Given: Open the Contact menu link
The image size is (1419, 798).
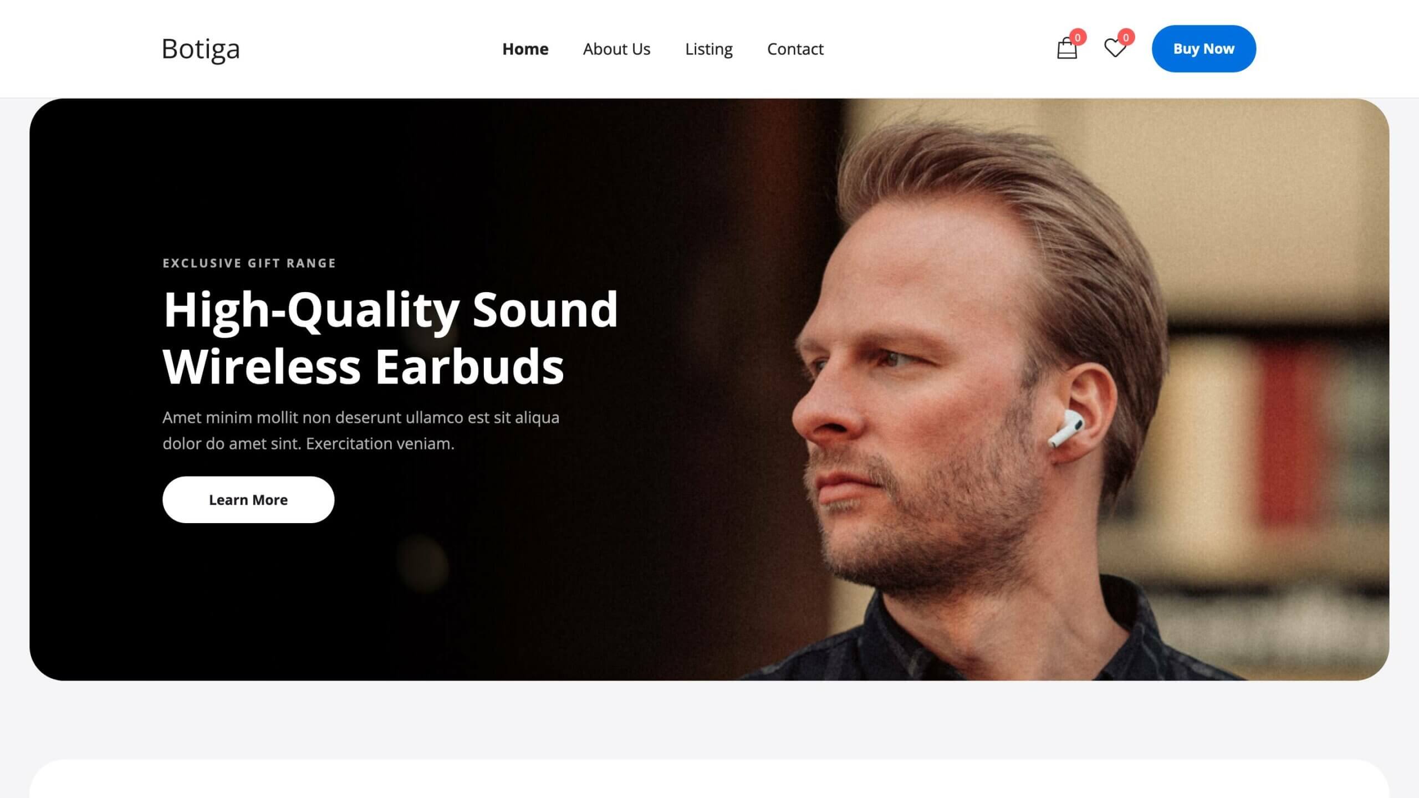Looking at the screenshot, I should pyautogui.click(x=795, y=49).
